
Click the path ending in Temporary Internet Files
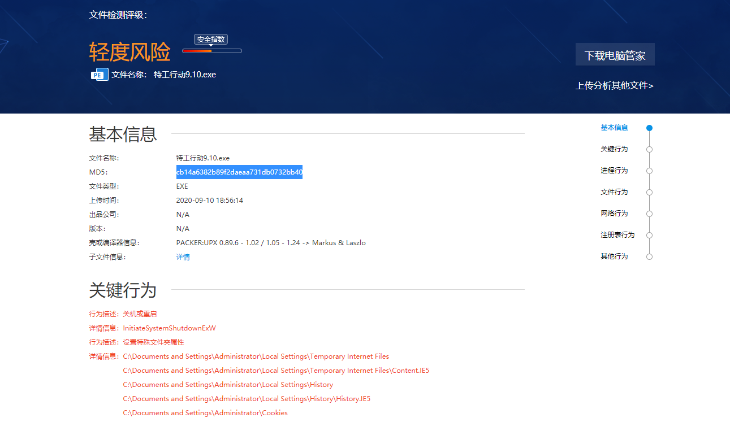pyautogui.click(x=256, y=356)
